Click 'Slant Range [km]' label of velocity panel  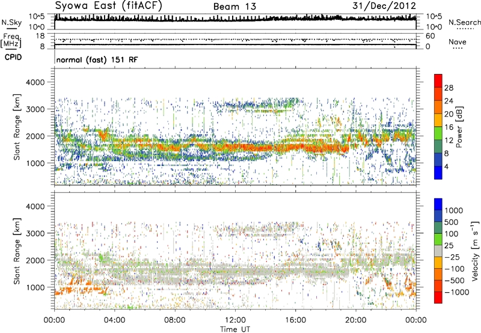(x=17, y=251)
